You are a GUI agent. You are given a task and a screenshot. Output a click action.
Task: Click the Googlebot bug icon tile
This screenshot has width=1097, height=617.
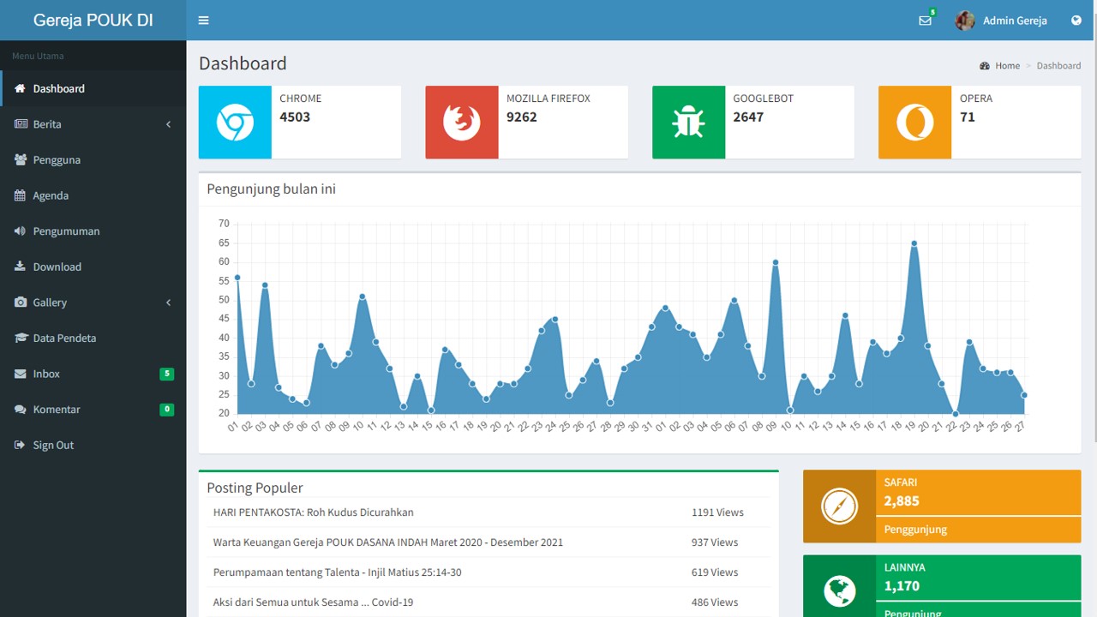pos(688,123)
